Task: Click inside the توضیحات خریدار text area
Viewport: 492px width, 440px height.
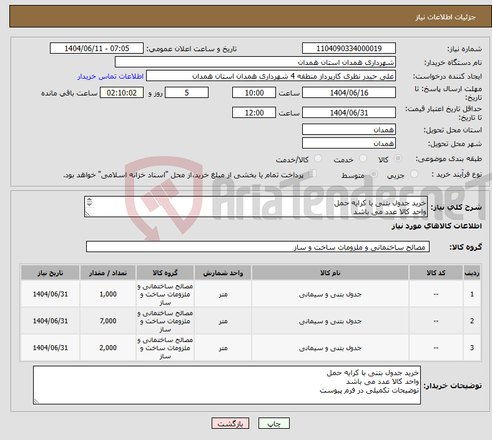Action: [227, 385]
